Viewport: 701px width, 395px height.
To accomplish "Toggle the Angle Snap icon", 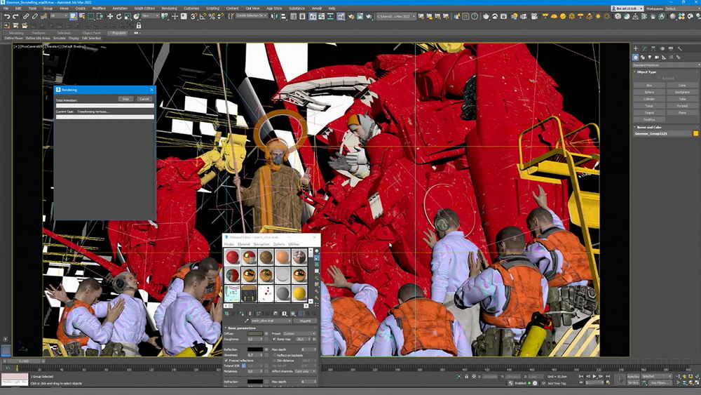I will click(203, 16).
